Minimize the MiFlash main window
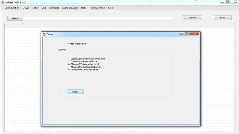 tap(223, 2)
